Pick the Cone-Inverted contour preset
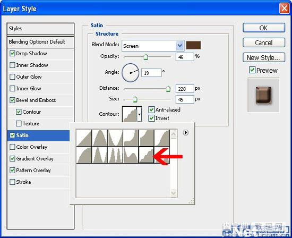 point(115,138)
